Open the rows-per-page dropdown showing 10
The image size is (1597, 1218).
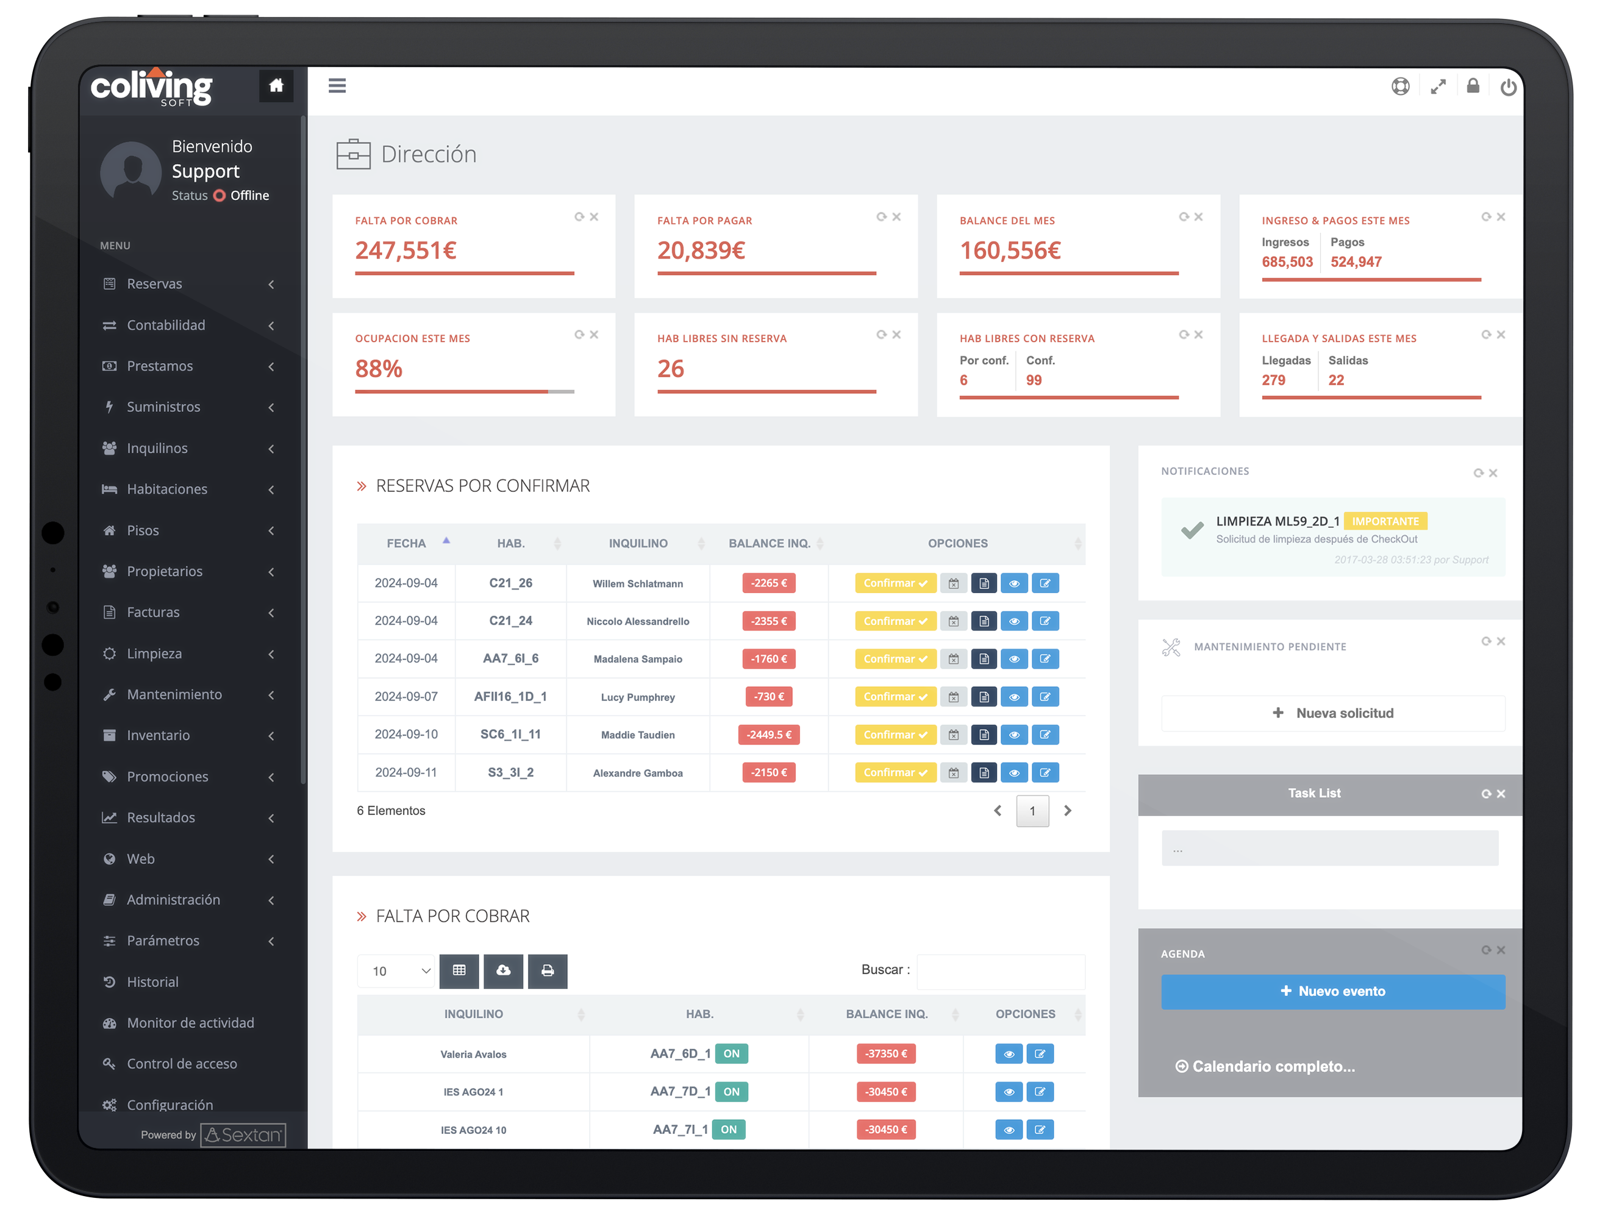pyautogui.click(x=396, y=970)
